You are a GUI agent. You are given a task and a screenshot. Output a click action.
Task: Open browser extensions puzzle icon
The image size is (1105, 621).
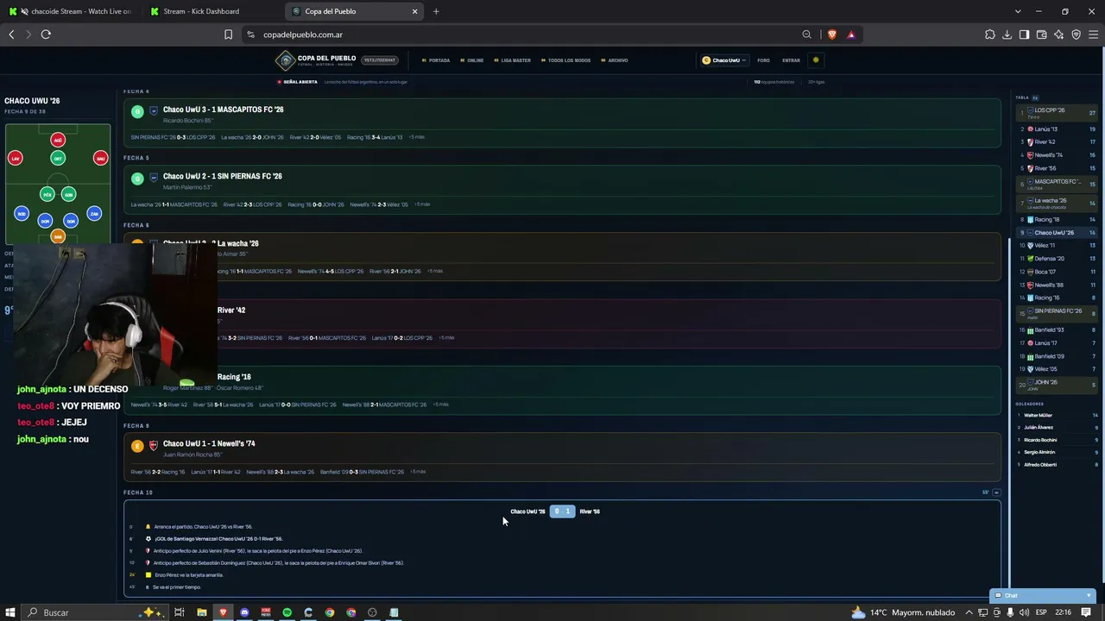[990, 34]
